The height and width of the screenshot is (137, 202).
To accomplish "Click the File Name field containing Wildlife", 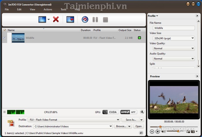I will coord(174,28).
